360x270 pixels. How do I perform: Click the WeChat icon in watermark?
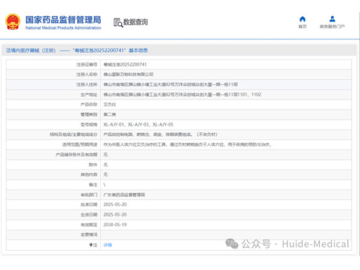tap(232, 244)
